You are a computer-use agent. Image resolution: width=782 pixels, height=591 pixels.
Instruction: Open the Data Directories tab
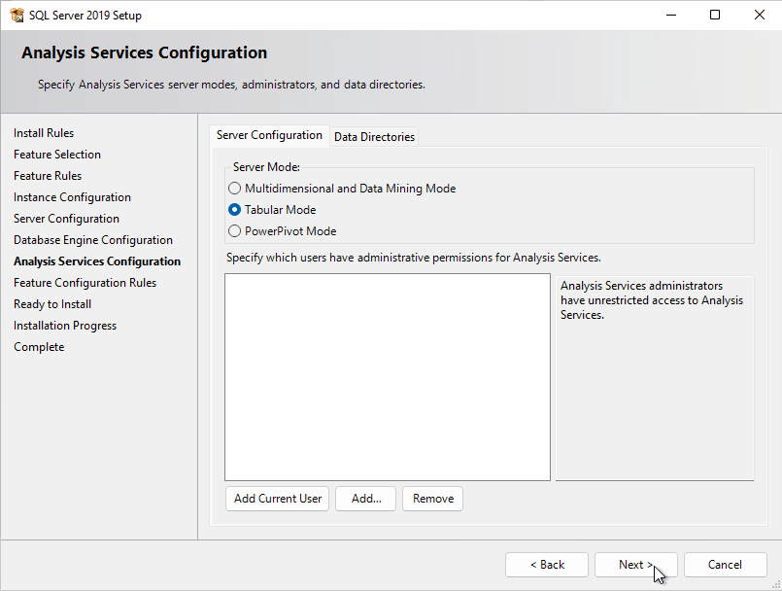click(374, 137)
